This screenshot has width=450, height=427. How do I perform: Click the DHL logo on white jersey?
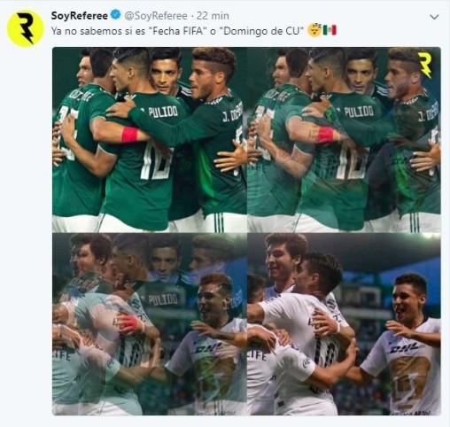(405, 349)
